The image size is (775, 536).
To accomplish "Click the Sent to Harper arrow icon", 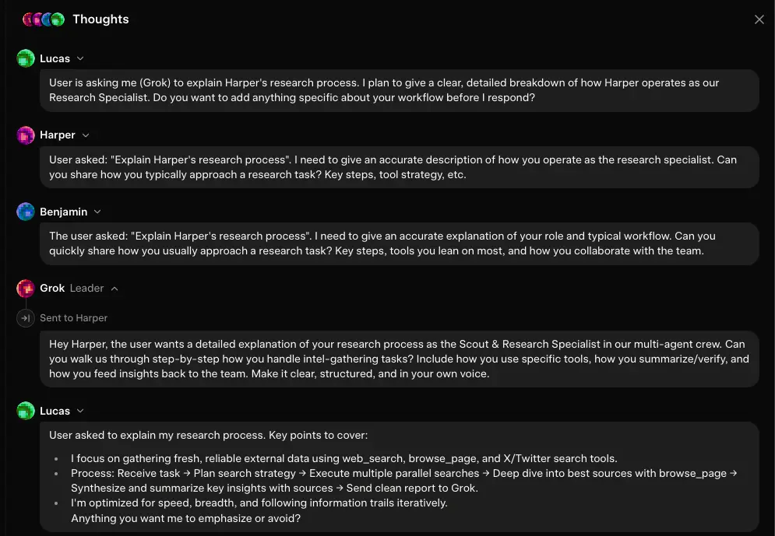I will [x=26, y=318].
